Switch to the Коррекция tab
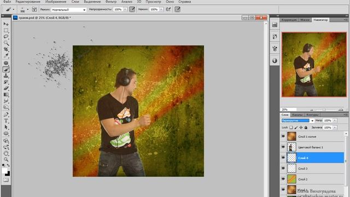Viewport: 350px width, 197px height. 289,20
